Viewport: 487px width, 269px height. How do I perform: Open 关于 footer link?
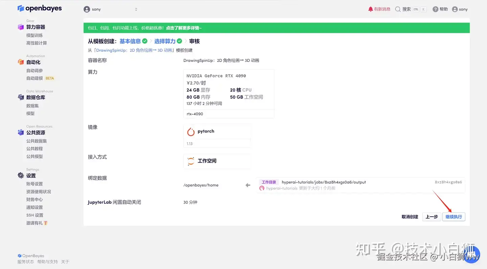65,262
